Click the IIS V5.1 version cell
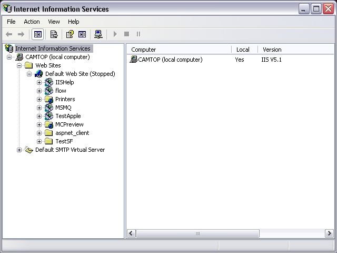 click(x=271, y=60)
